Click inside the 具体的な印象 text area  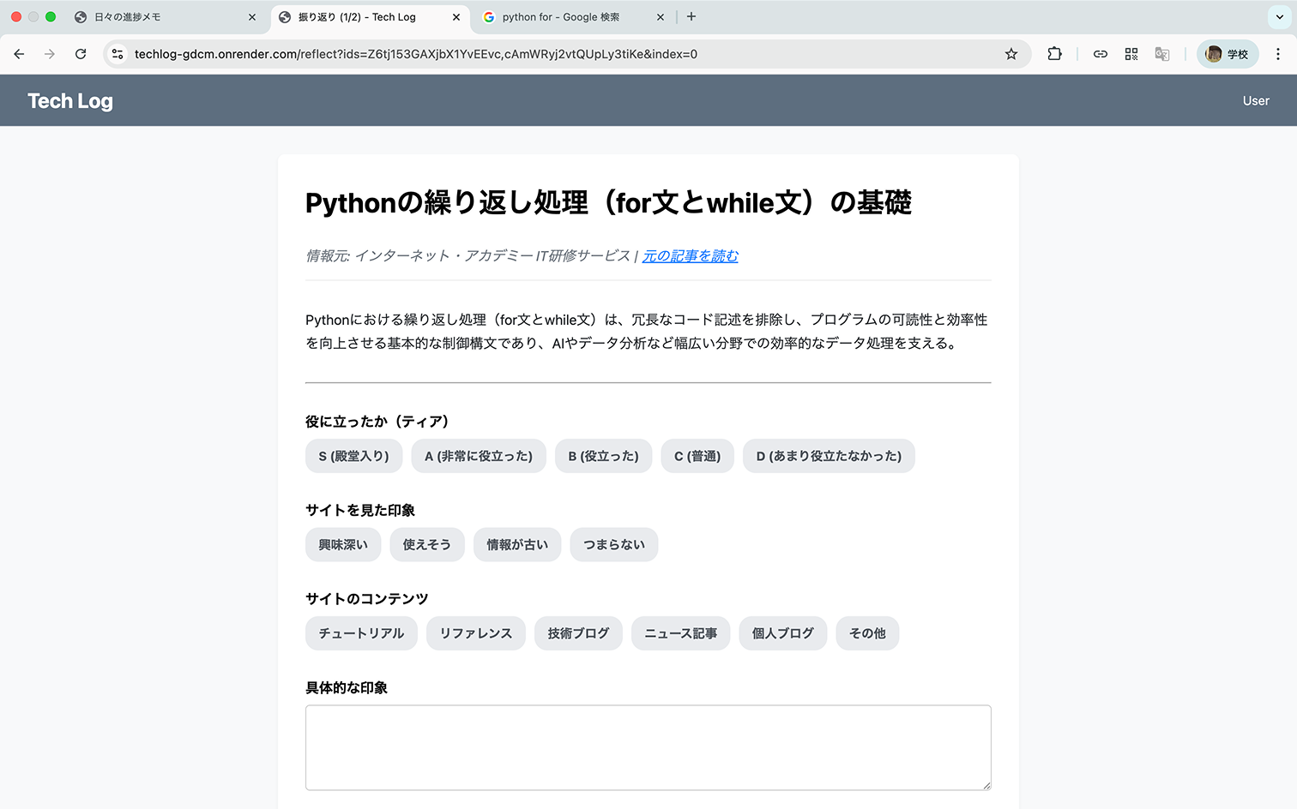[x=648, y=746]
